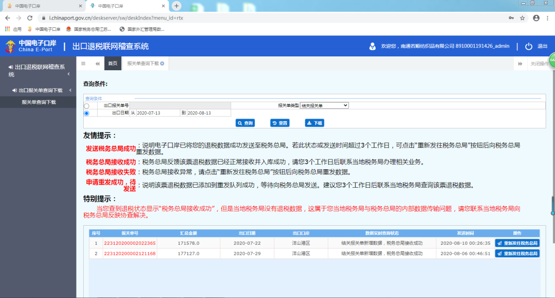Open the 国家税务总局江苏 bookmark

(88, 29)
